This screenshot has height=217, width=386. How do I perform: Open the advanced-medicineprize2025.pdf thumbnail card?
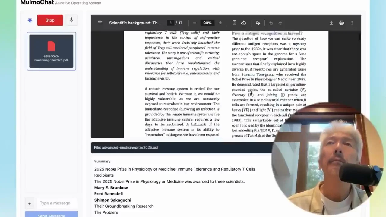click(x=51, y=51)
